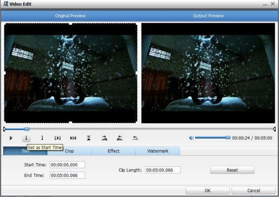Click the Original Preview video frame
279x197 pixels.
pos(71,73)
